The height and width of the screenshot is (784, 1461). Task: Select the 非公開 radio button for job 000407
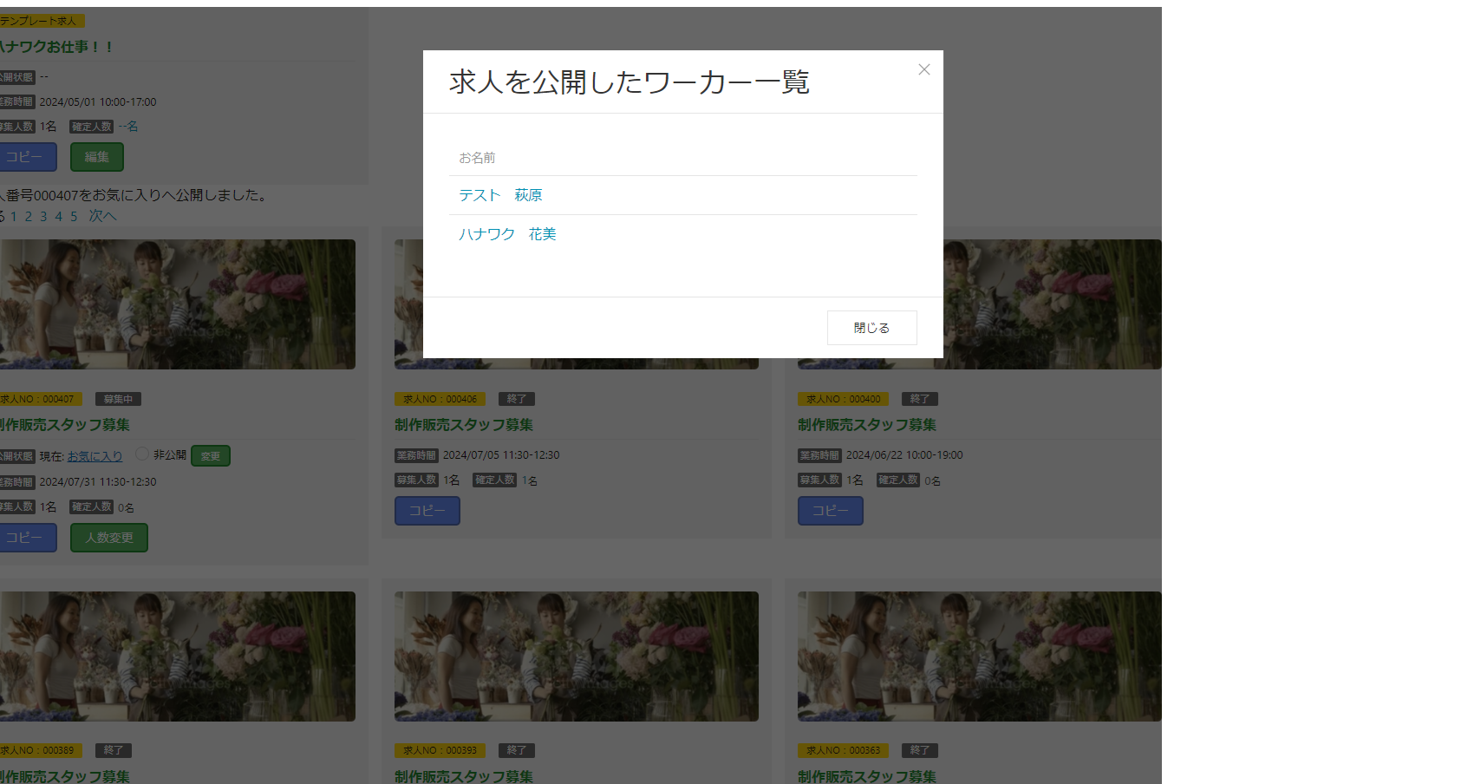(140, 454)
